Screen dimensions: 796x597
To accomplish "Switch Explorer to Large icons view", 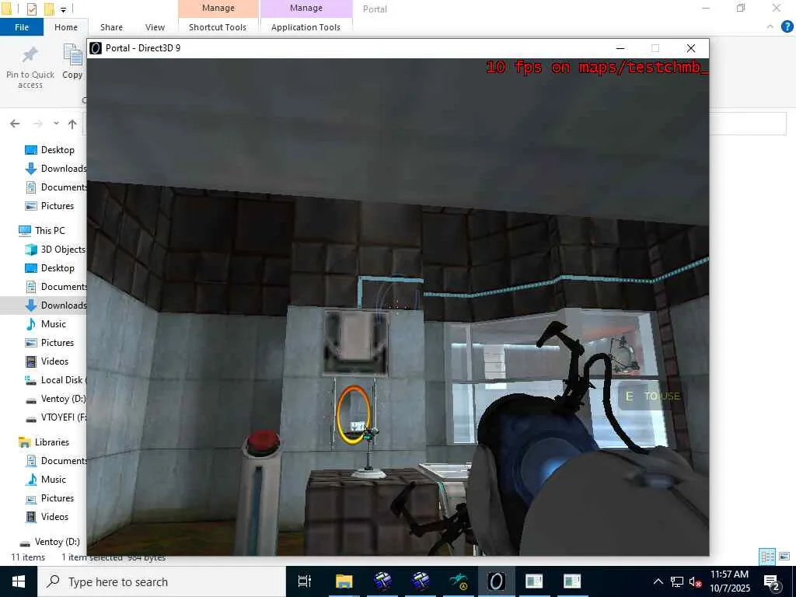I will 784,557.
